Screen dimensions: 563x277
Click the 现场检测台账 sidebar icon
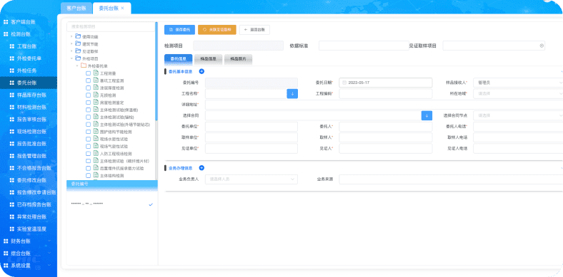point(11,132)
